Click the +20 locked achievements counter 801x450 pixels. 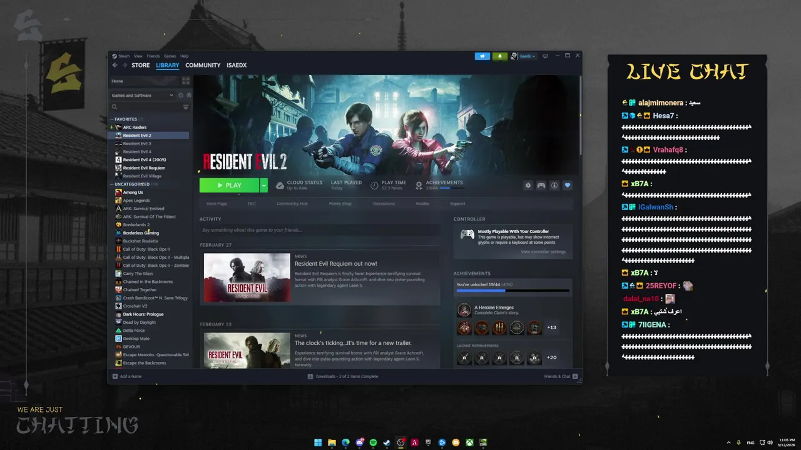(552, 357)
